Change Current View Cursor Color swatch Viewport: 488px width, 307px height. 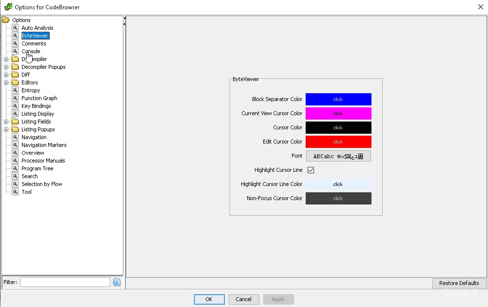pyautogui.click(x=338, y=113)
